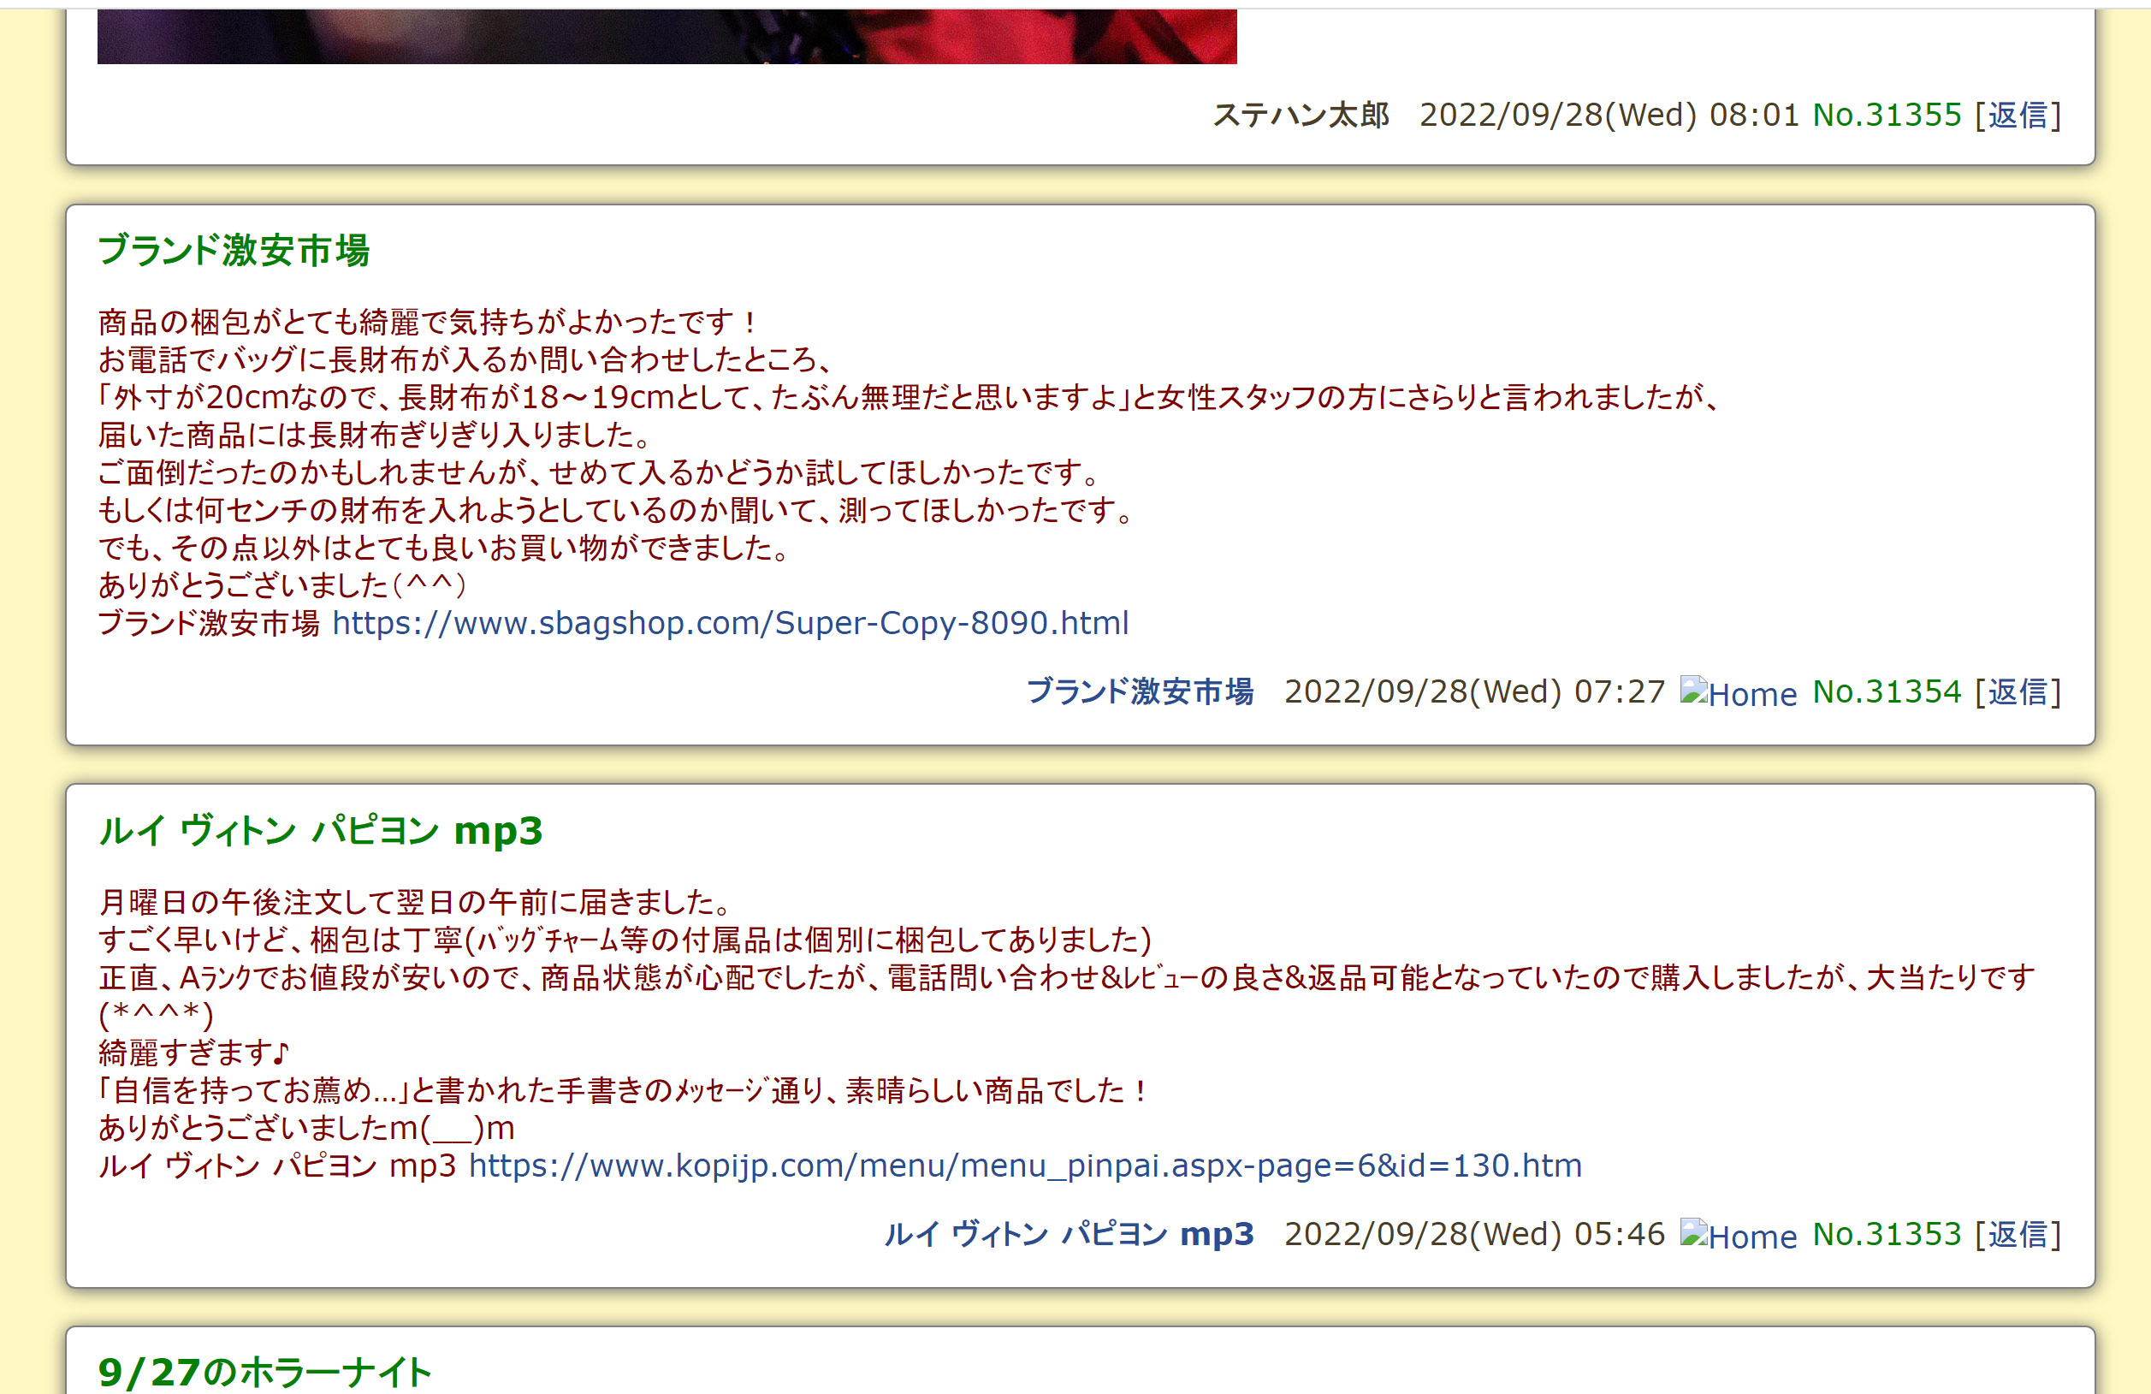2151x1394 pixels.
Task: Click timestamp 2022/09/28(Wed) 07:27
Action: click(x=1474, y=691)
